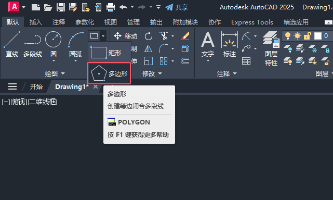Image resolution: width=333 pixels, height=200 pixels.
Task: Click the Array grid icon
Action: pos(164,61)
